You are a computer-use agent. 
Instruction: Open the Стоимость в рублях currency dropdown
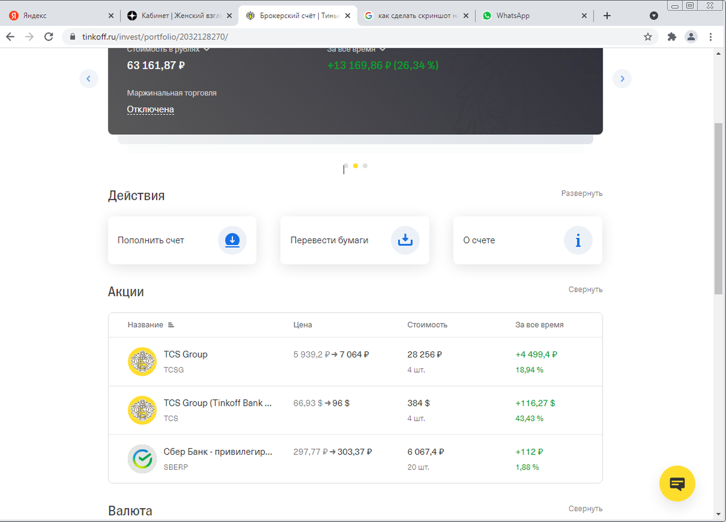(x=168, y=49)
